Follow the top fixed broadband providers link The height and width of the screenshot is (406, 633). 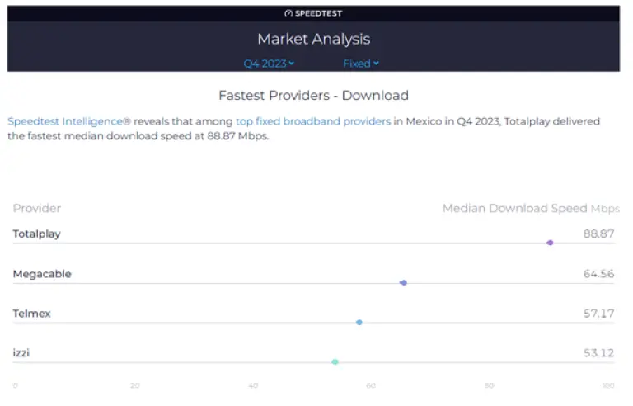tap(313, 121)
